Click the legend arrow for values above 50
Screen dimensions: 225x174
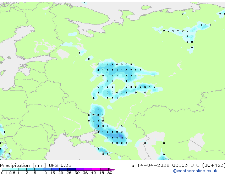(x=112, y=169)
